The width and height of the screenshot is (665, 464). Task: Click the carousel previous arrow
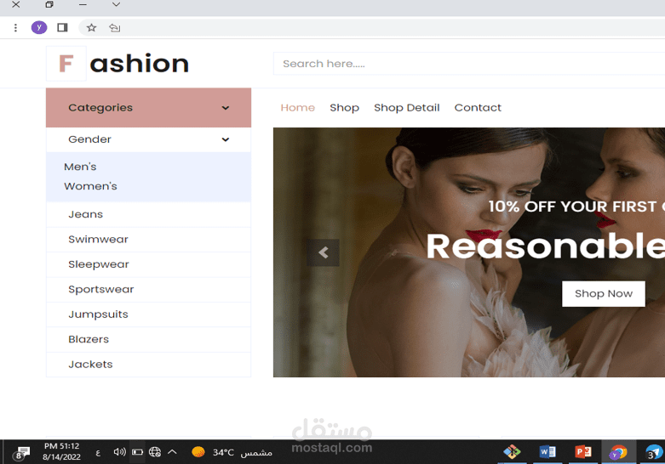[324, 252]
